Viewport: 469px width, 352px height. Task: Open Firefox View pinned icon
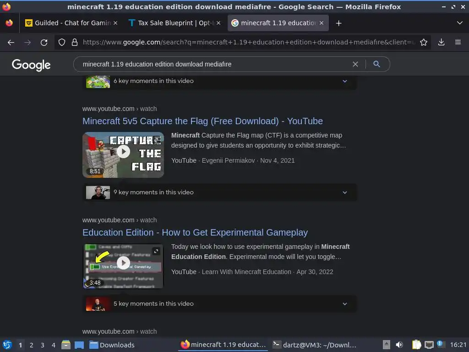point(9,23)
